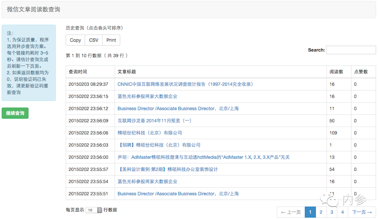Go to pagination page 4
Image resolution: width=378 pixels, height=219 pixels.
342,212
